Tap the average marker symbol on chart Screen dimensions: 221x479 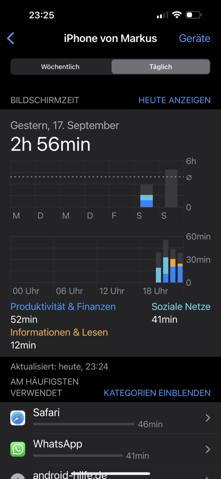(x=189, y=177)
